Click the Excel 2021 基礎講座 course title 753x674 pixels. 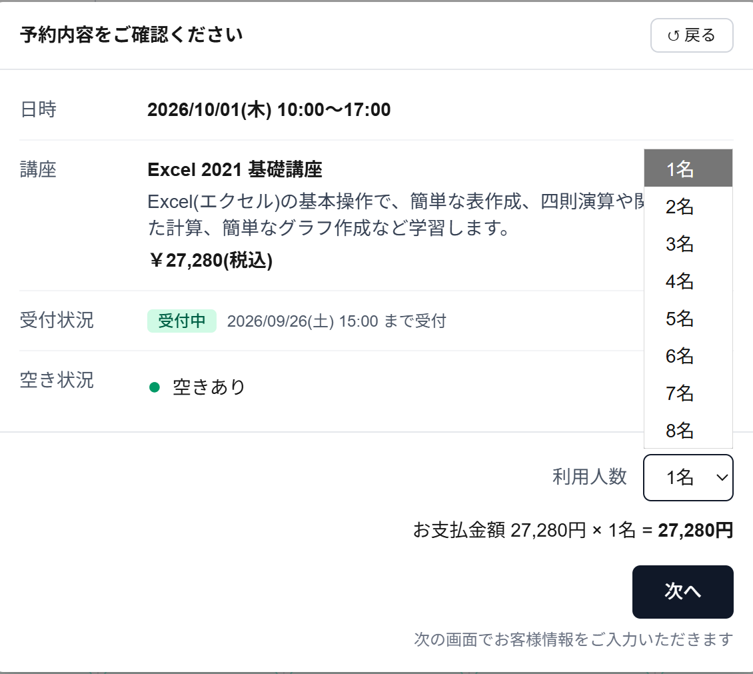(235, 169)
